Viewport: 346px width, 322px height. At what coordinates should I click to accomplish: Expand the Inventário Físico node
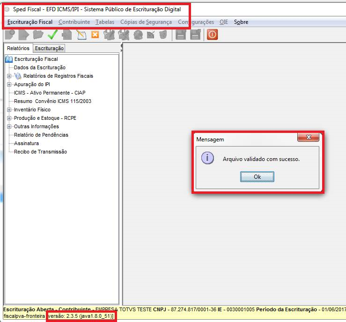(x=9, y=110)
